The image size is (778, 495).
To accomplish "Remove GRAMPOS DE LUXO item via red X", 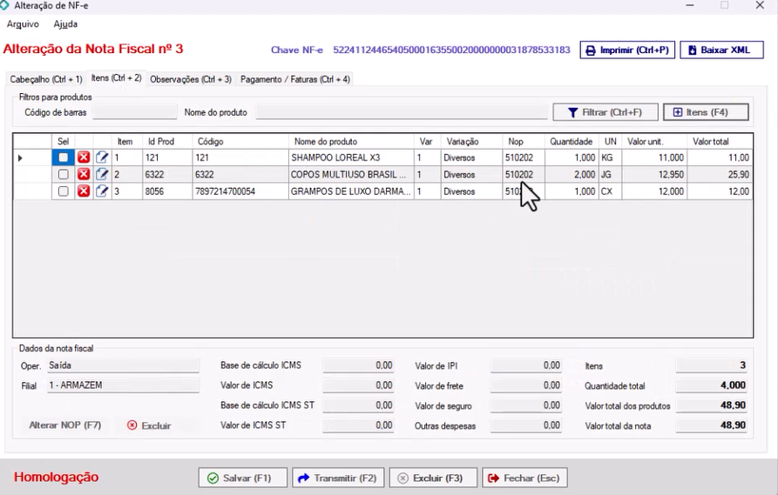I will click(84, 191).
